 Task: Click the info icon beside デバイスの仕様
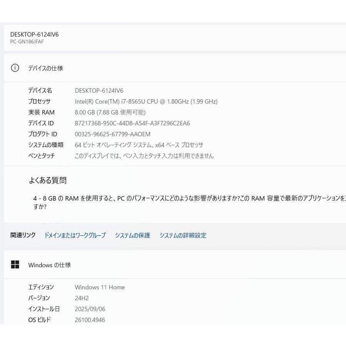[x=15, y=68]
